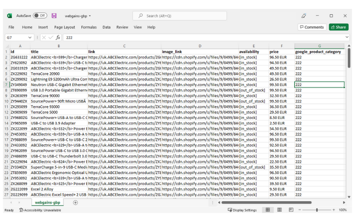The height and width of the screenshot is (222, 355).
Task: Click the Search (Alt+Q) box
Action: click(180, 16)
